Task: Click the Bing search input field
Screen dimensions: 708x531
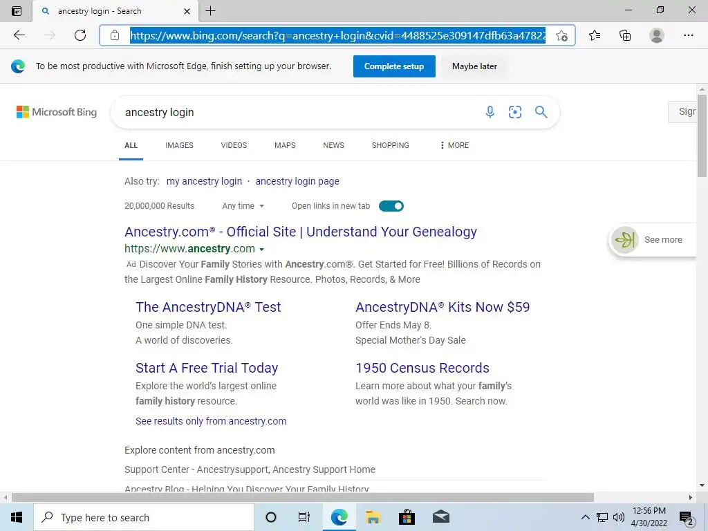Action: [x=298, y=112]
